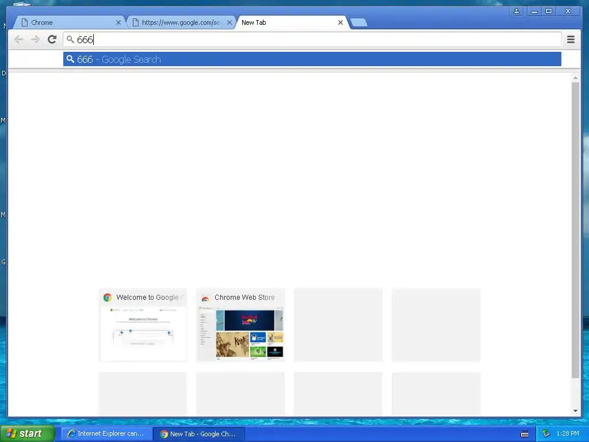This screenshot has width=589, height=442.
Task: Click the network tray icon beside clock
Action: pyautogui.click(x=546, y=434)
